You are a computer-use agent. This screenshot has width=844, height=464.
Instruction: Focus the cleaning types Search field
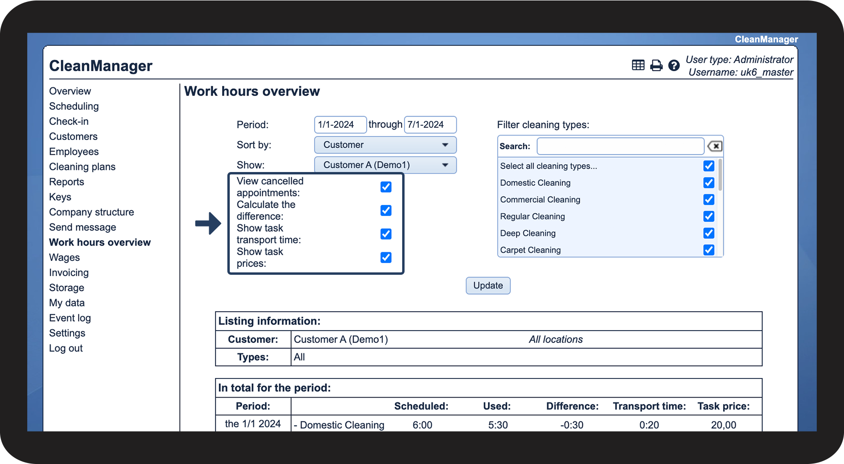click(620, 146)
